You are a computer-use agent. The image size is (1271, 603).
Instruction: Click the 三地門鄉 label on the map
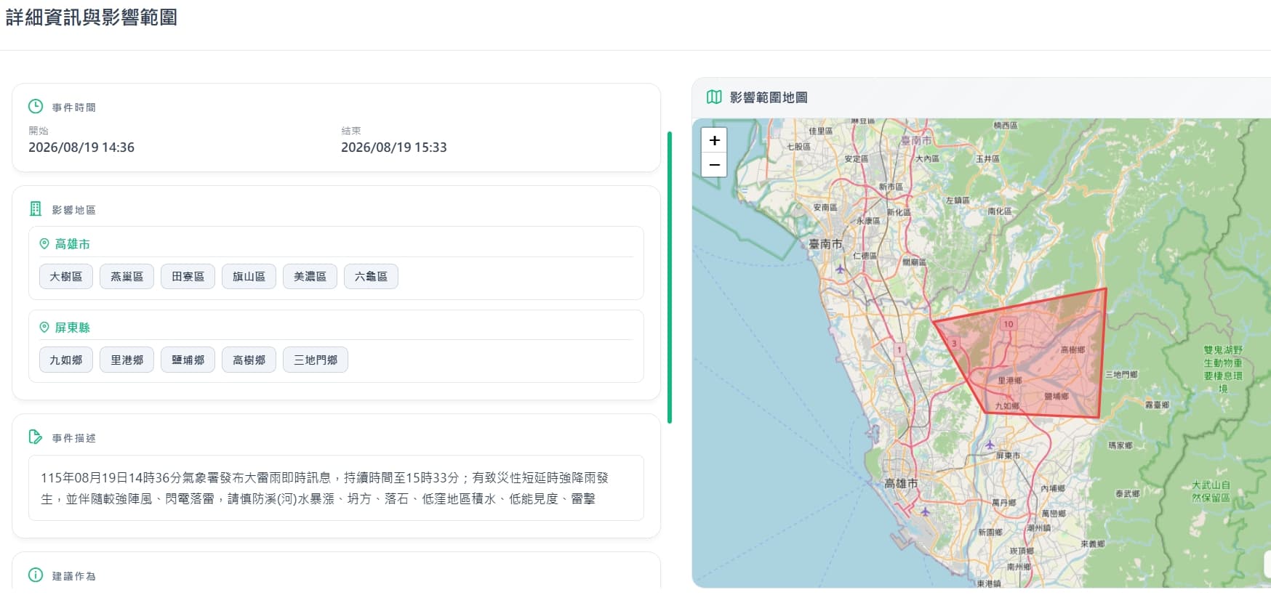pos(1122,375)
